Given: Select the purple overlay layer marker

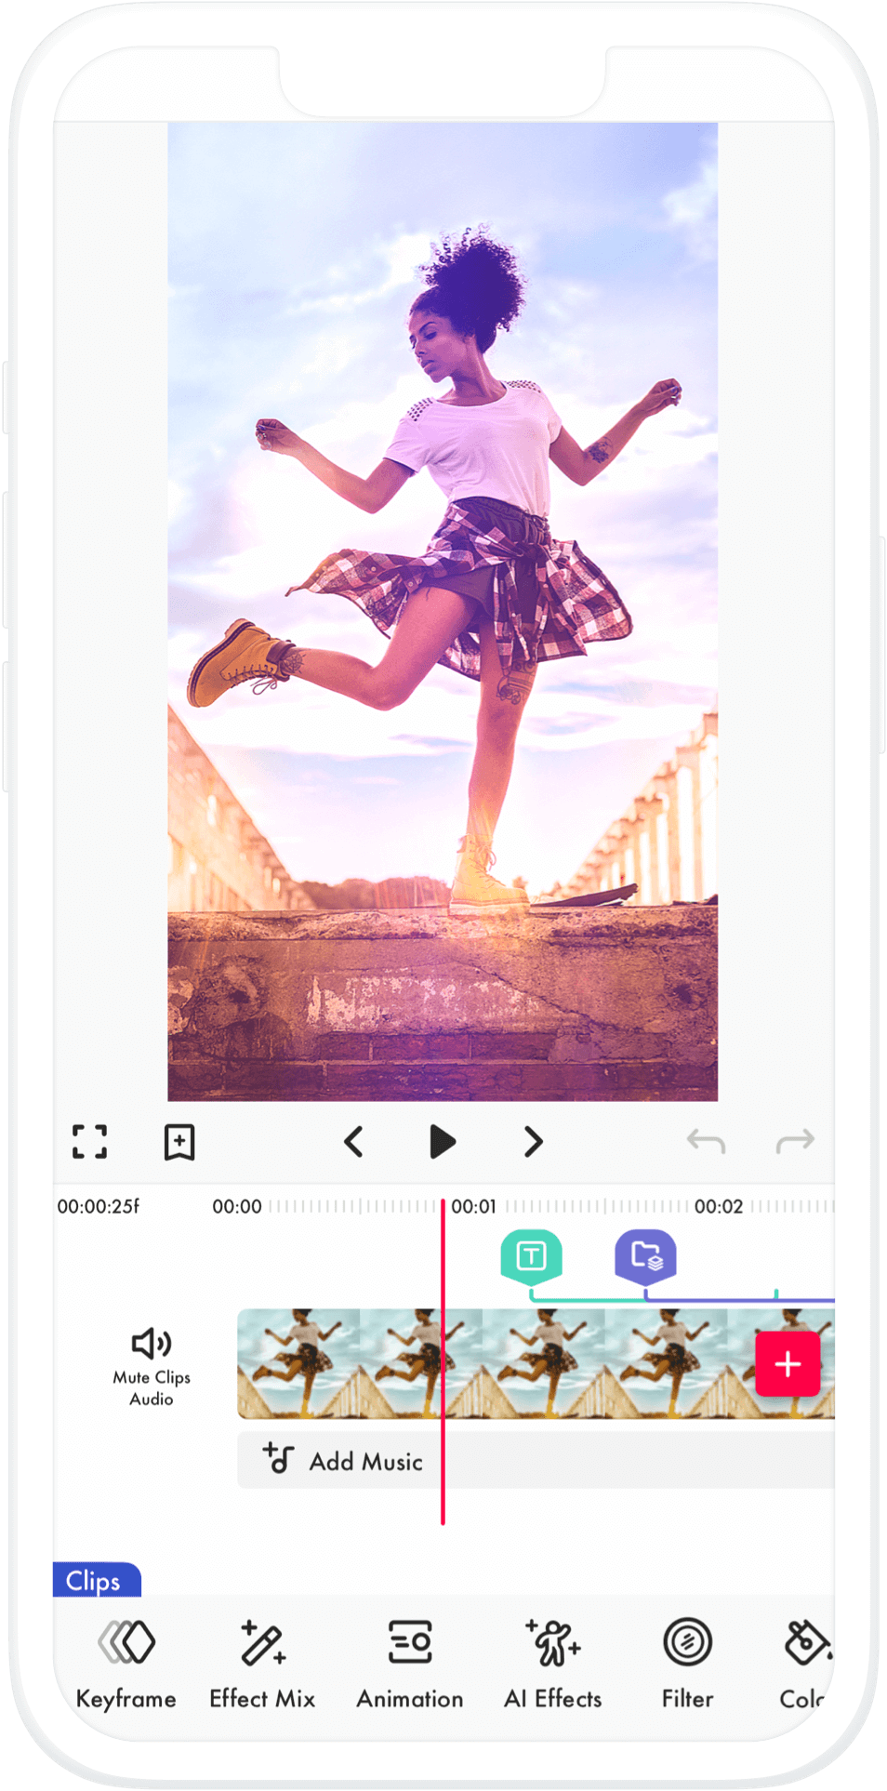Looking at the screenshot, I should pos(645,1257).
